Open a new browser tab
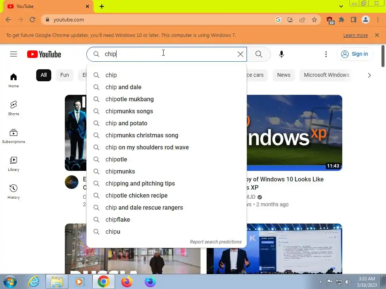The image size is (386, 289). [102, 6]
